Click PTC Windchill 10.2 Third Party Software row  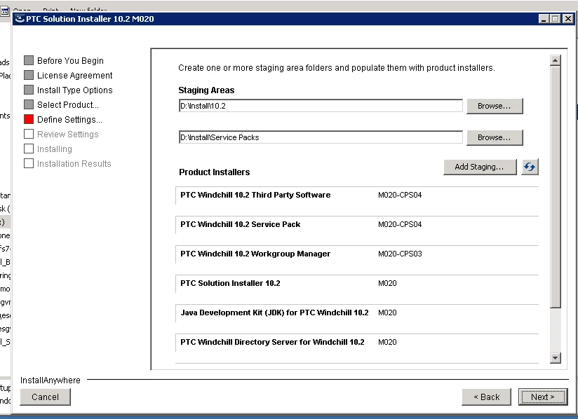coord(357,195)
